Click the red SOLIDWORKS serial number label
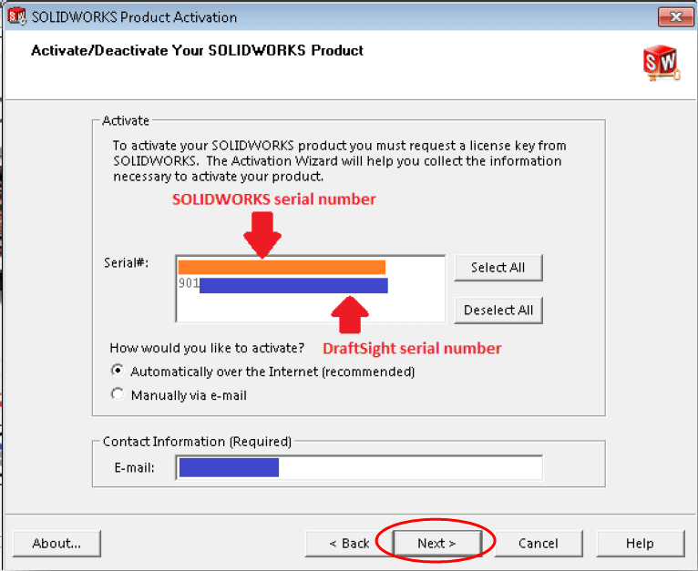This screenshot has height=571, width=698. click(274, 199)
